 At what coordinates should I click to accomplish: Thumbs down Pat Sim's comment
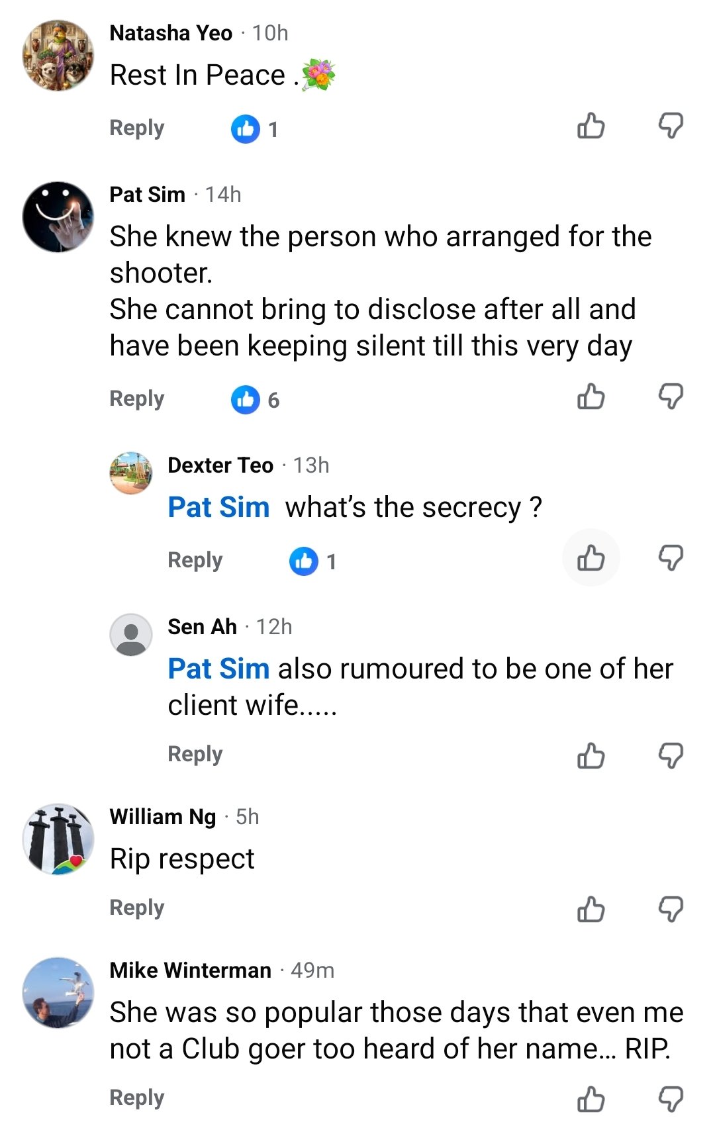[671, 397]
